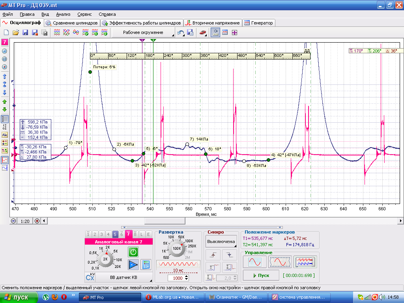
Task: Click the open folder icon
Action: 16,32
